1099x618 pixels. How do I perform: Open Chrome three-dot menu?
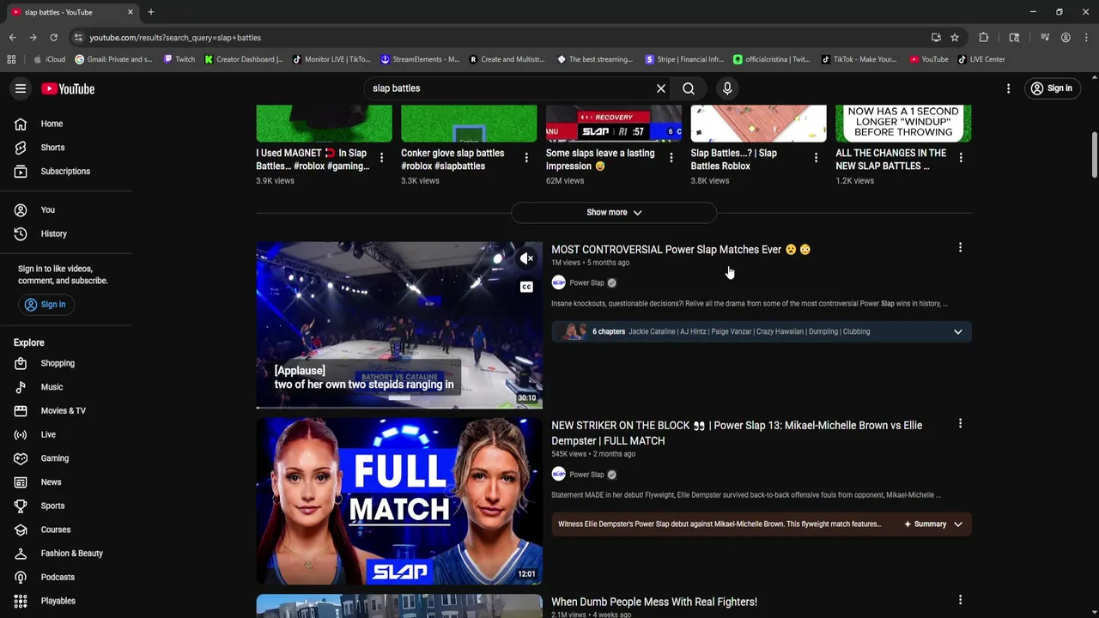click(x=1086, y=38)
